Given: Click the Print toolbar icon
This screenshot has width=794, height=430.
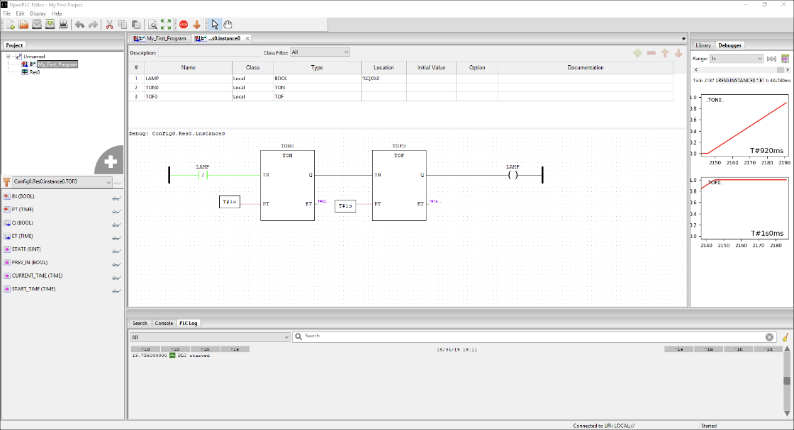Looking at the screenshot, I should tap(63, 25).
